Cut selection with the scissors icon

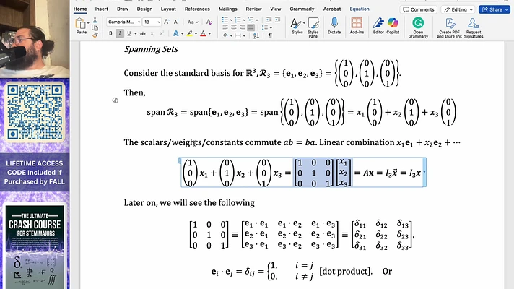click(95, 20)
